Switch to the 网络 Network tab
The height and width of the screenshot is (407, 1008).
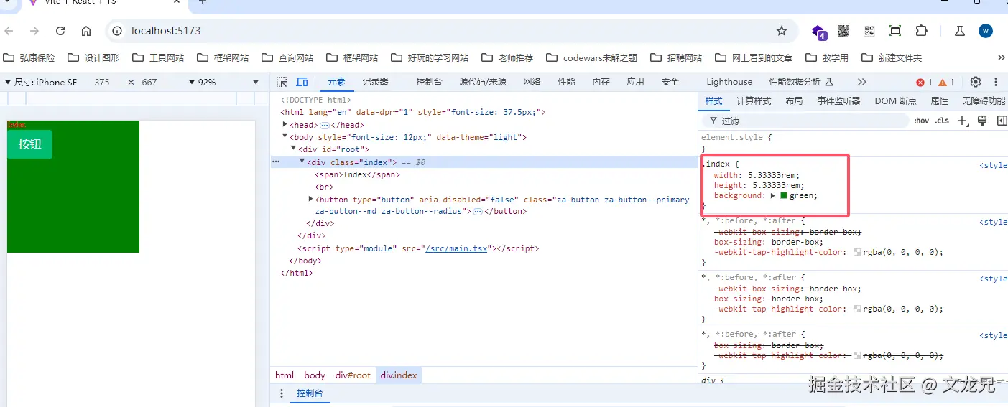[532, 82]
